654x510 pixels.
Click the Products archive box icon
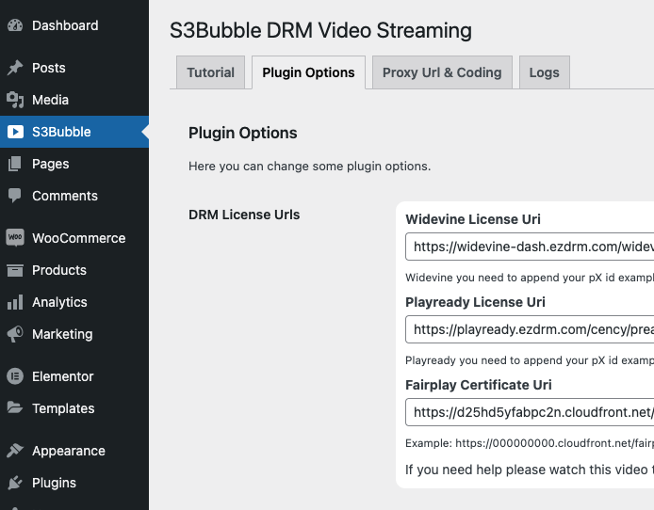pos(15,270)
